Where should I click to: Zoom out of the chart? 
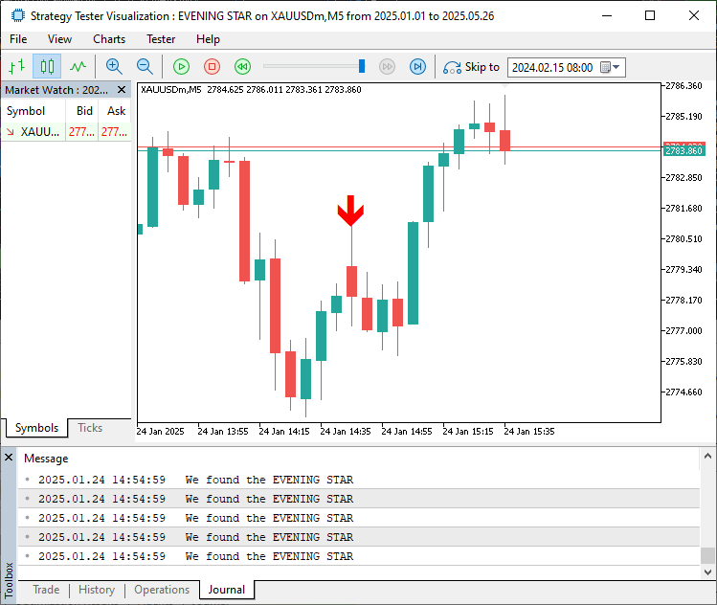tap(145, 67)
